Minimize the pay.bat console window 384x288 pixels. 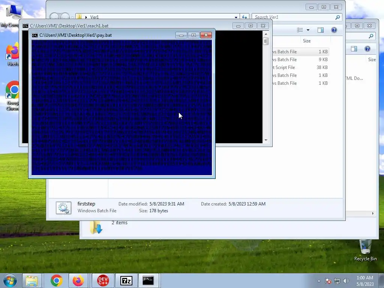(181, 35)
